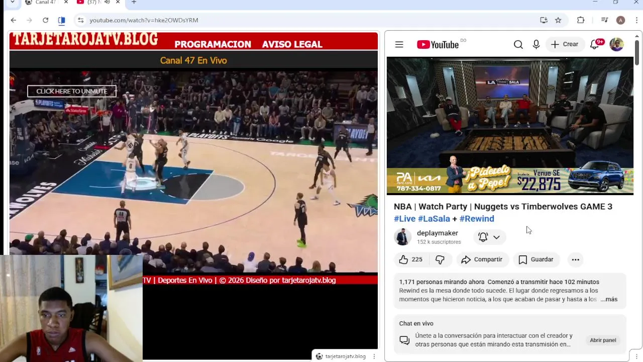Viewport: 643px width, 362px height.
Task: Click the live chat bubbles icon
Action: [404, 340]
